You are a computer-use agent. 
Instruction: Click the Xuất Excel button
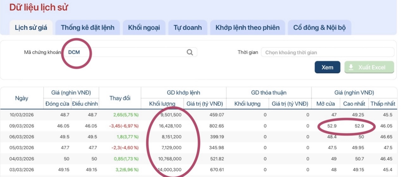coord(369,67)
